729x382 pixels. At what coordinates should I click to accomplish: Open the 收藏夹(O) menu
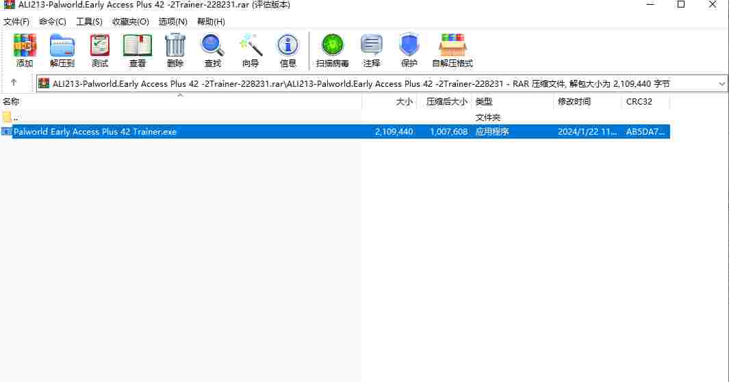[x=131, y=22]
